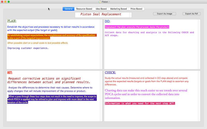Click the DO panel vertical scrollbar
207x129 pixels.
199,44
